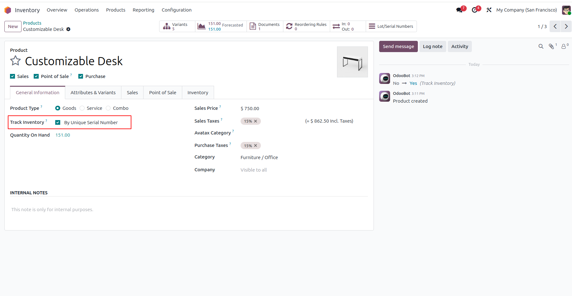Open the Configuration menu
Viewport: 572px width, 296px height.
(176, 10)
